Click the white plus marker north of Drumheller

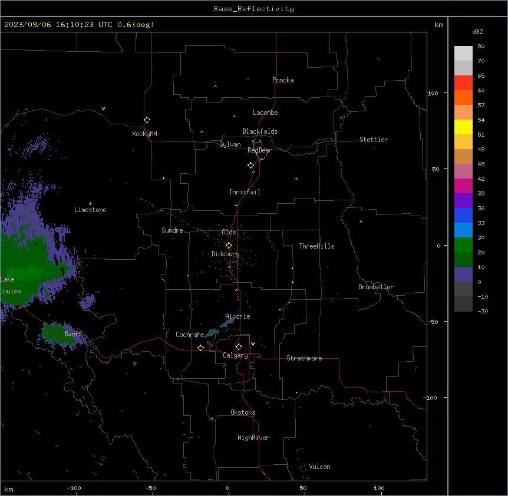361,221
